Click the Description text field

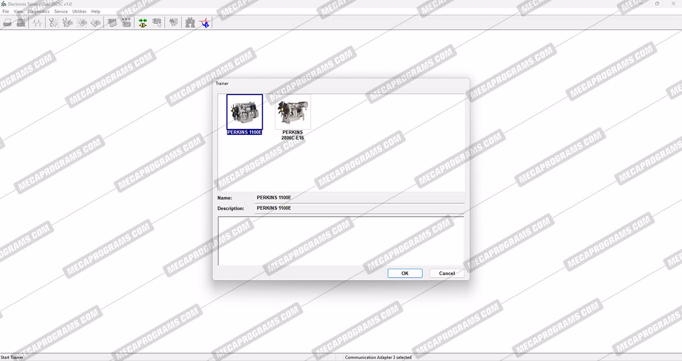(359, 208)
